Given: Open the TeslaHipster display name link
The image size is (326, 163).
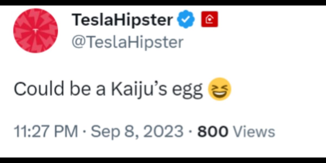Looking at the screenshot, I should (x=122, y=20).
